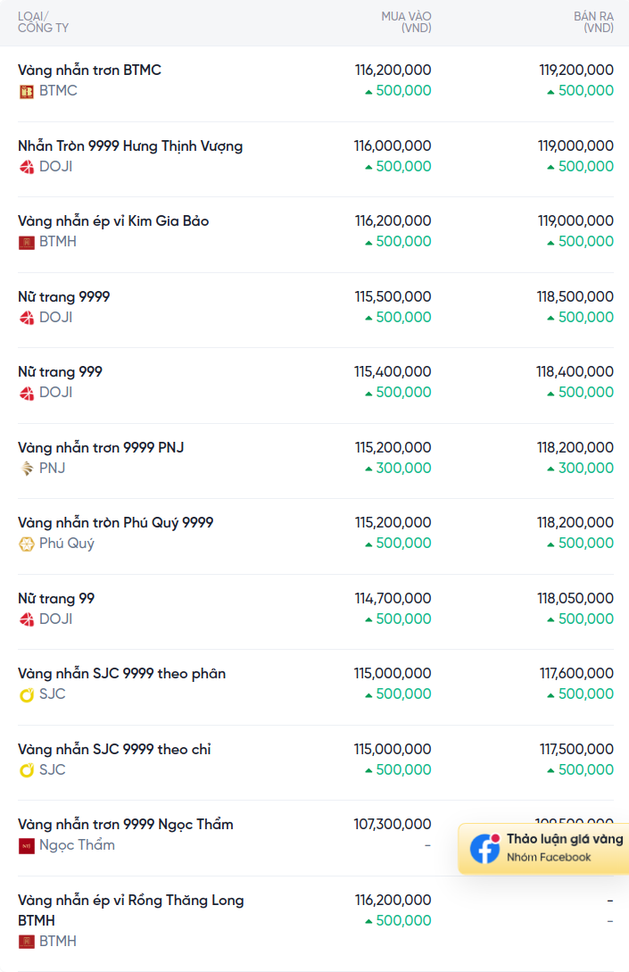Click the SJC icon under theo chỉ
629x972 pixels.
point(26,770)
